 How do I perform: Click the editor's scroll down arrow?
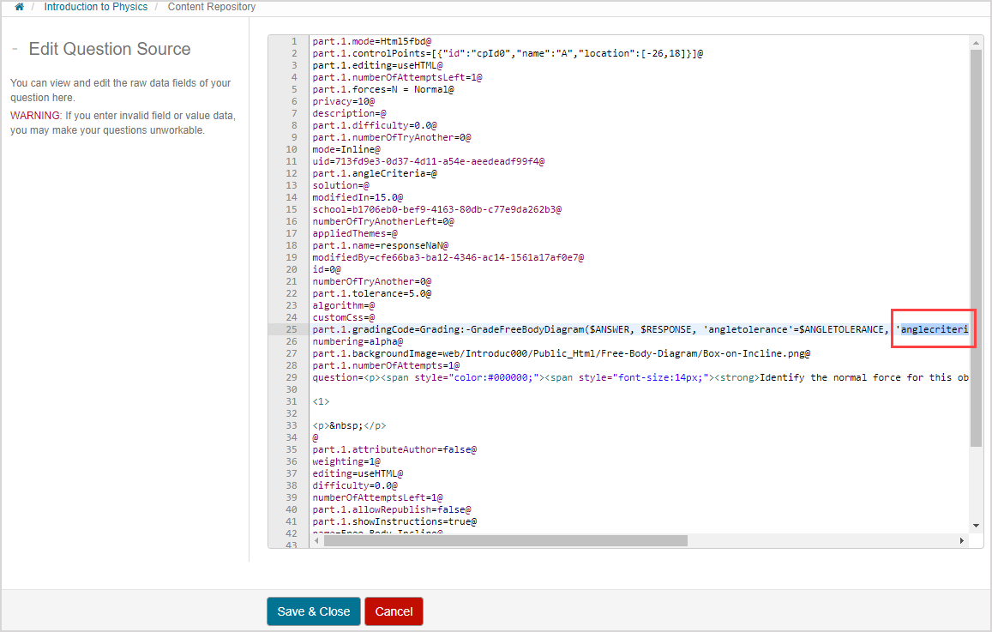click(x=976, y=525)
